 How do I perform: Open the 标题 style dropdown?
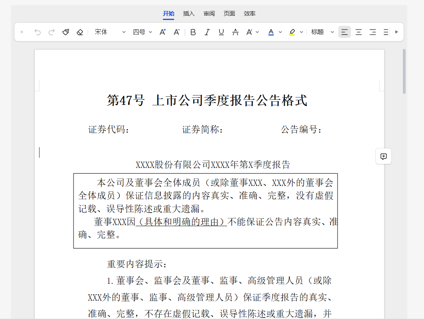click(x=322, y=32)
